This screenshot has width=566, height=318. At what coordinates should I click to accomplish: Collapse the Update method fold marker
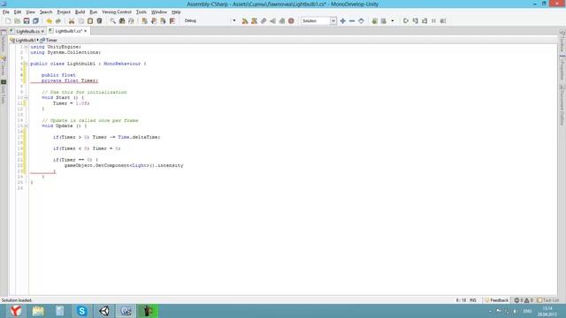coord(26,125)
